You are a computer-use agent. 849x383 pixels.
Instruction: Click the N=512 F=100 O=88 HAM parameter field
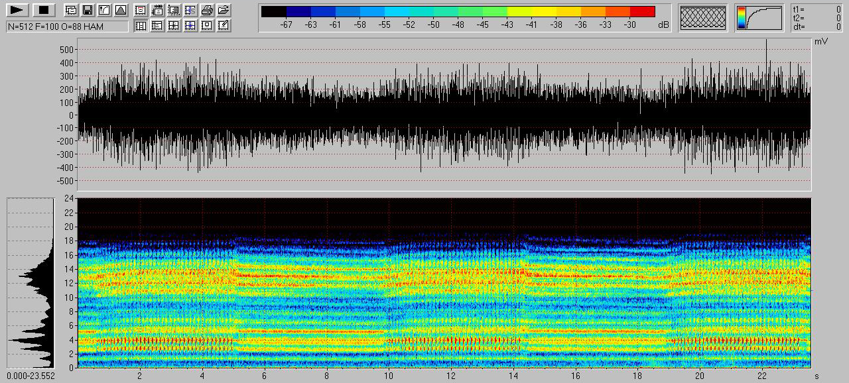(67, 26)
